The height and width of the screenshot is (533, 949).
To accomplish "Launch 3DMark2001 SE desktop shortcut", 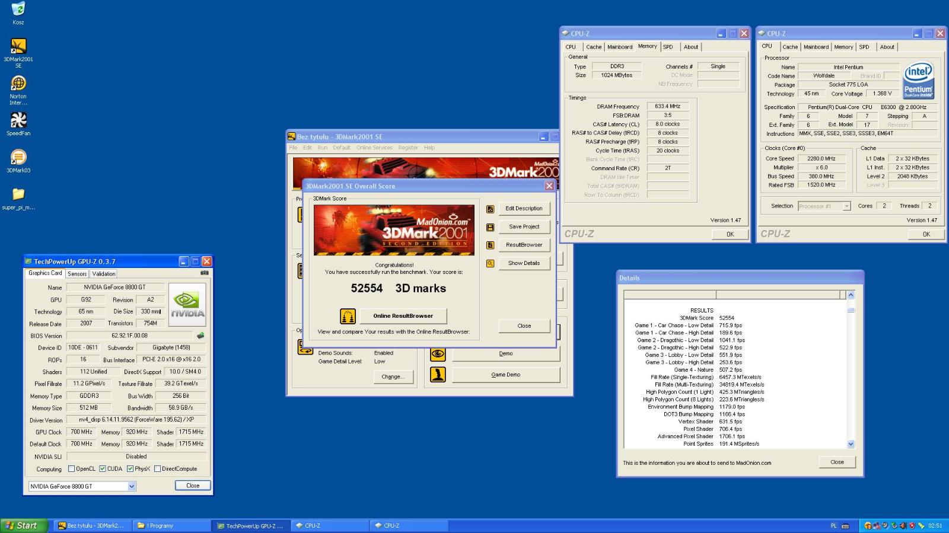I will 18,46.
